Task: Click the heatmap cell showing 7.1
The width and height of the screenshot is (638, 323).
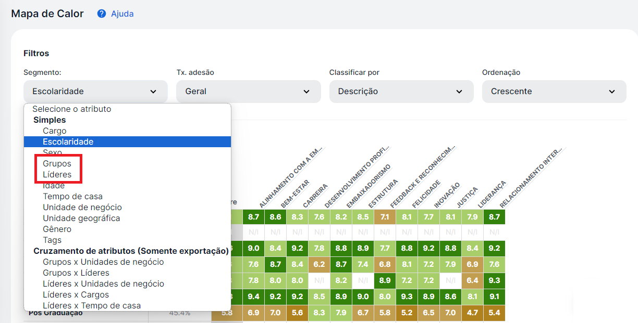Action: click(385, 217)
